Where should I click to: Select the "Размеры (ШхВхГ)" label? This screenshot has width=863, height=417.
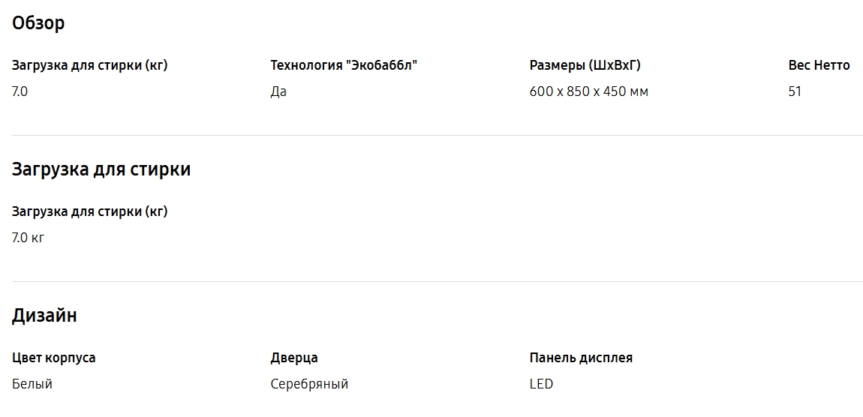585,65
